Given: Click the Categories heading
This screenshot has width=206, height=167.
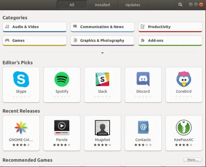Looking at the screenshot, I should coord(15,18).
